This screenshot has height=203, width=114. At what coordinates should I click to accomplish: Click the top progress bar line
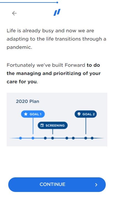[x=29, y=2]
